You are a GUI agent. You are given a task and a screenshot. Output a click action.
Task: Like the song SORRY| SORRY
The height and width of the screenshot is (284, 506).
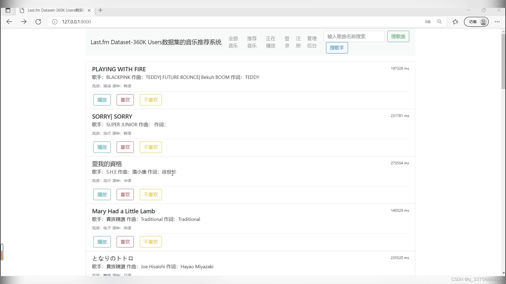pyautogui.click(x=125, y=147)
